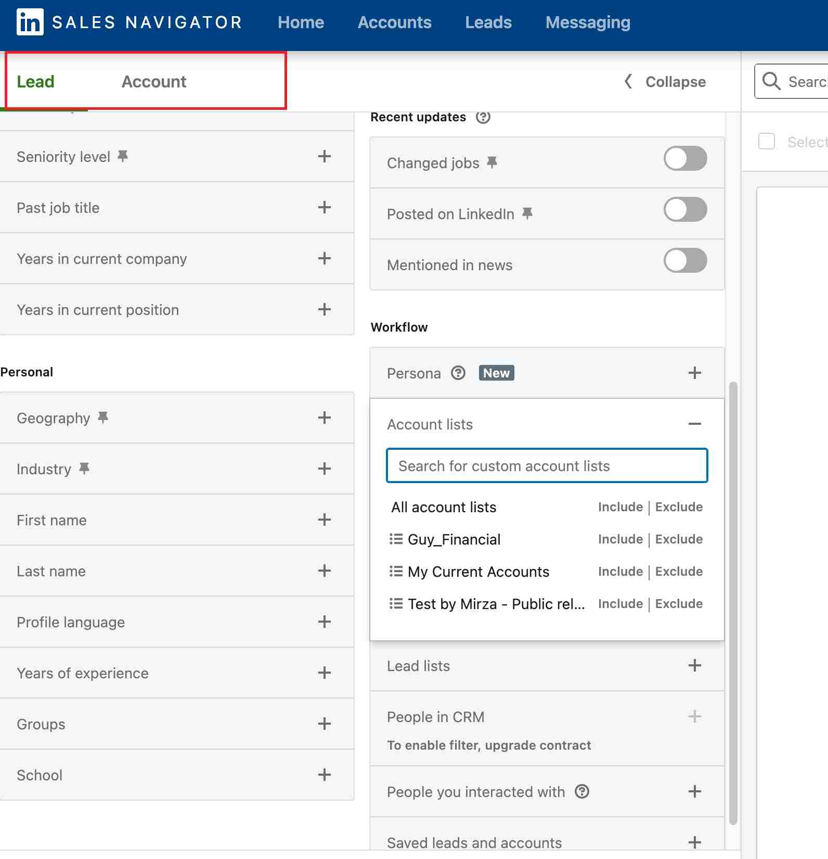Image resolution: width=828 pixels, height=859 pixels.
Task: Click the Search for custom account lists field
Action: (x=547, y=465)
